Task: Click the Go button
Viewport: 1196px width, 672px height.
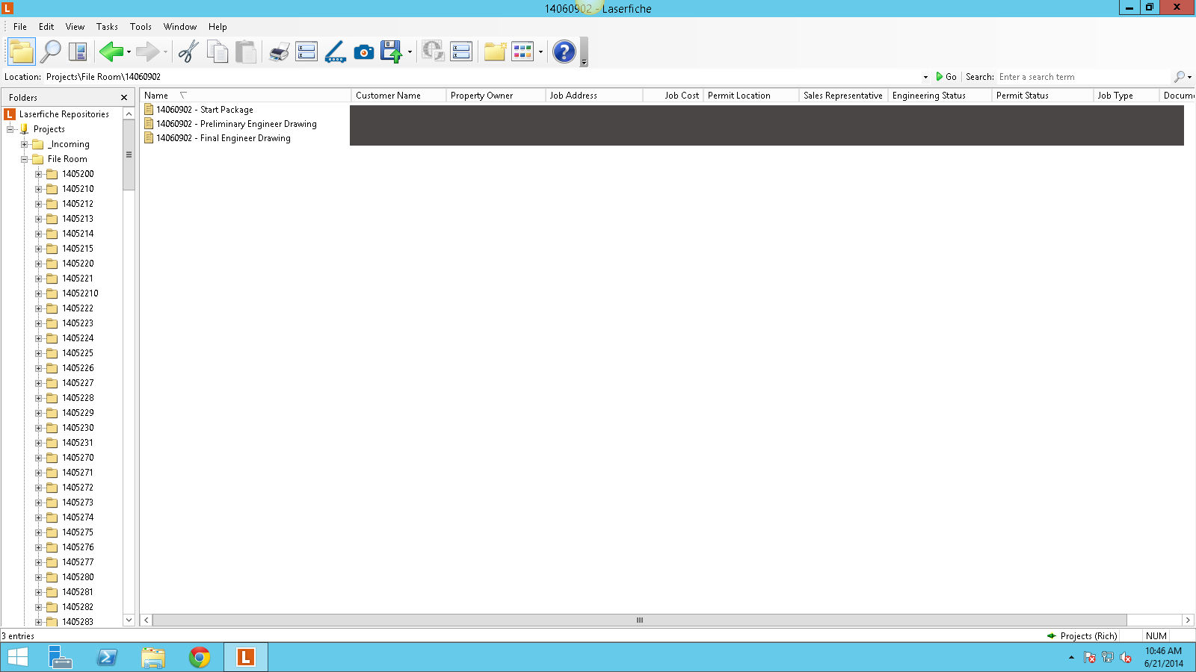Action: (946, 77)
